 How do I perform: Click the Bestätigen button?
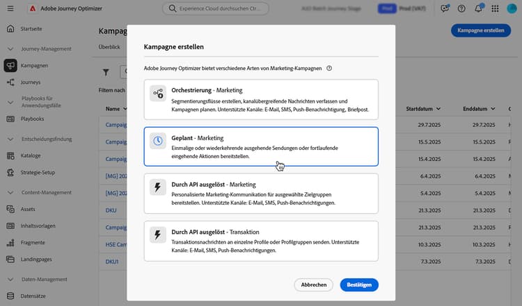pos(359,284)
